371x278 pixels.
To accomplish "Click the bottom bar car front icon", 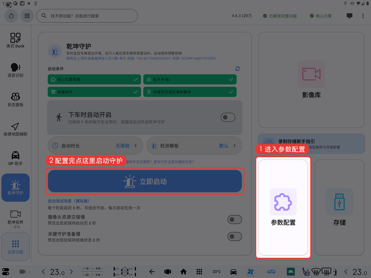I will click(x=233, y=272).
